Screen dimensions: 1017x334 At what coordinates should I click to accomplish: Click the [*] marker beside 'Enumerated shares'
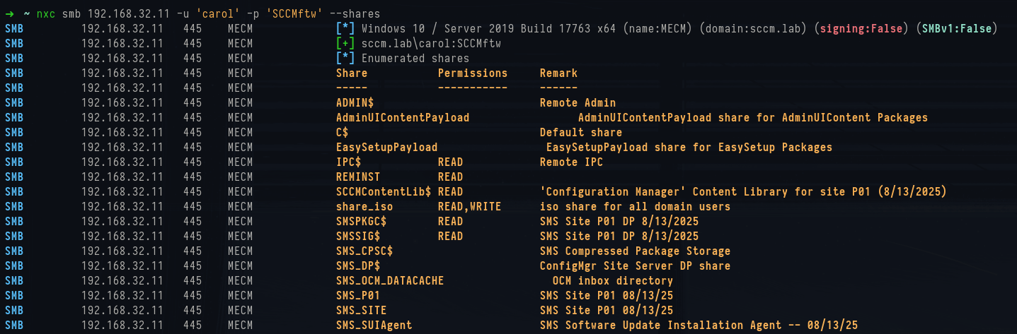(x=345, y=59)
